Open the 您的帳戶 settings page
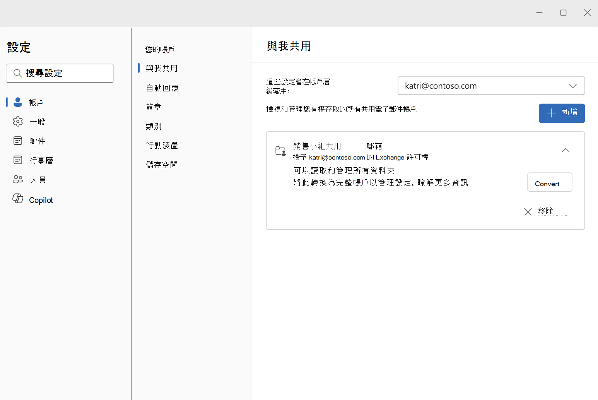This screenshot has height=400, width=598. tap(160, 49)
